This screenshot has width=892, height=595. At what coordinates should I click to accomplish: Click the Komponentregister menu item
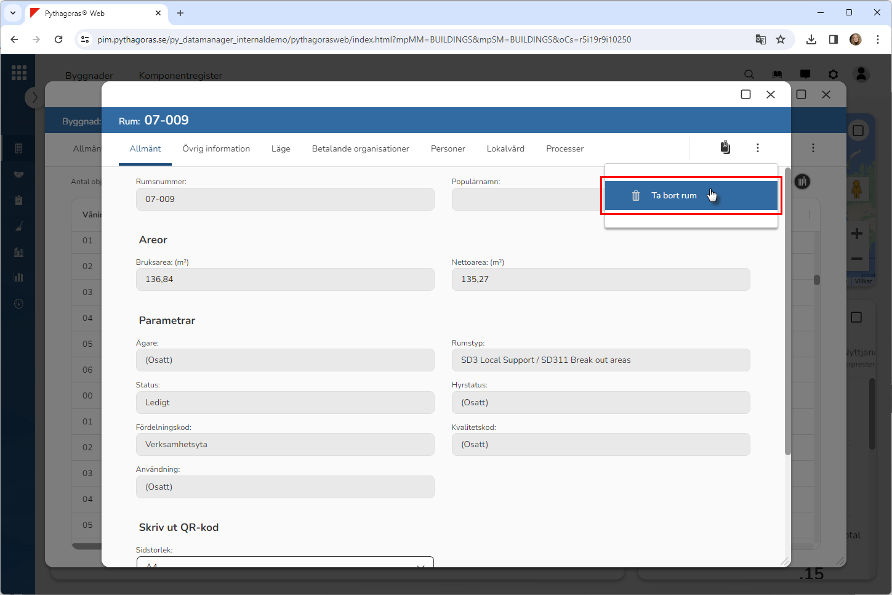[x=180, y=76]
